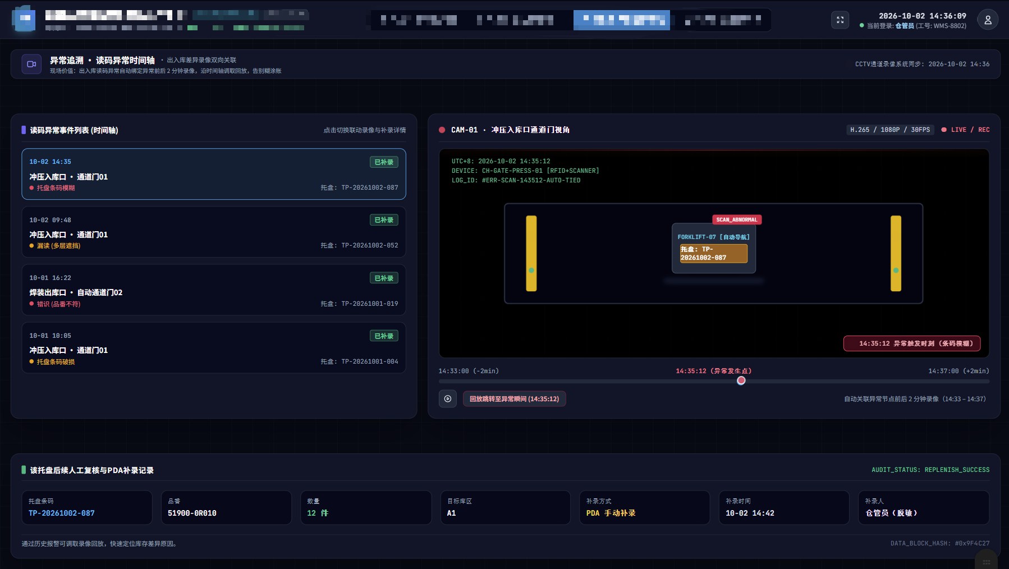Select the highlighted blue navigation tab
The image size is (1009, 569).
coord(622,20)
